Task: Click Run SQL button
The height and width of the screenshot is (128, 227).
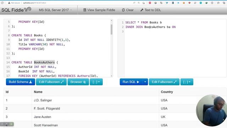Action: (131, 82)
